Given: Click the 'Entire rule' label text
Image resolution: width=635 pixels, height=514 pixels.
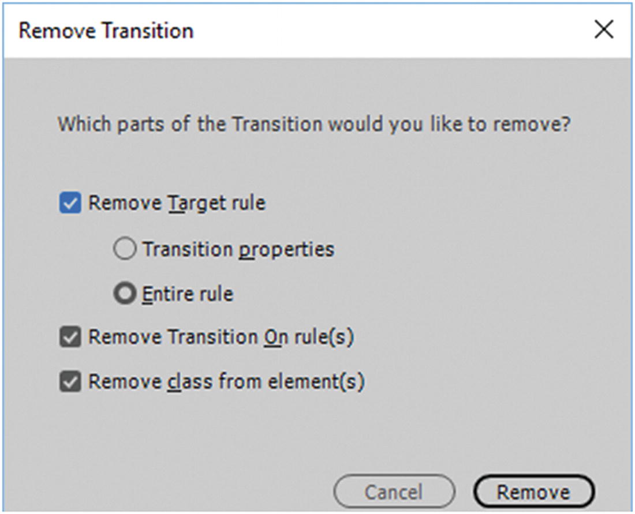Looking at the screenshot, I should pos(188,294).
